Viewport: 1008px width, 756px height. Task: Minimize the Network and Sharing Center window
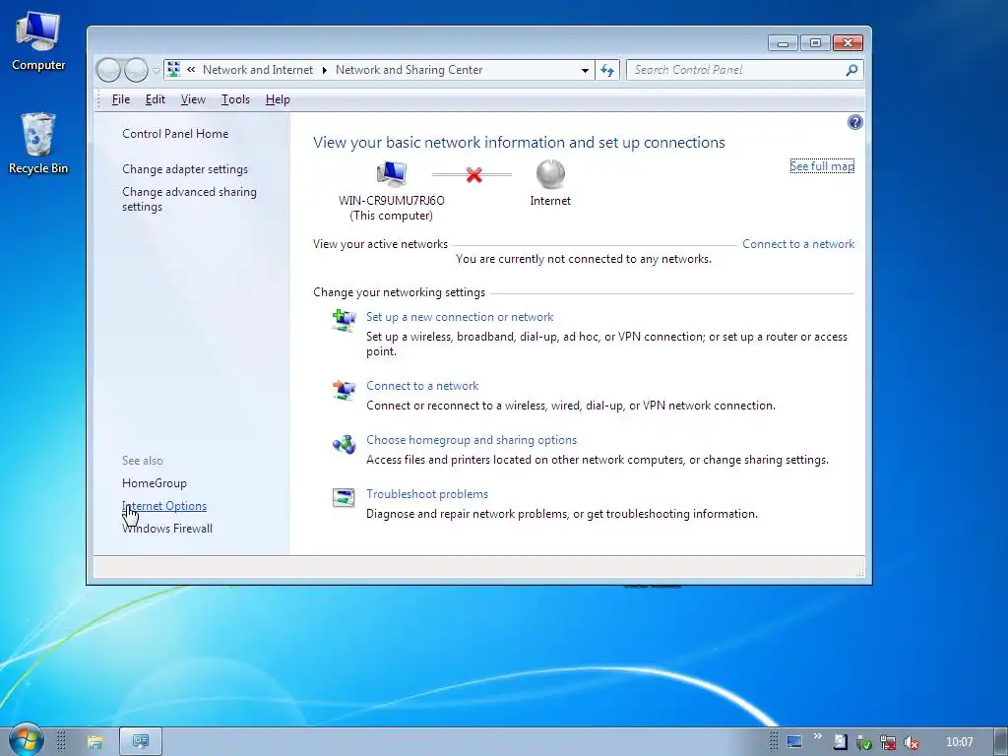783,43
